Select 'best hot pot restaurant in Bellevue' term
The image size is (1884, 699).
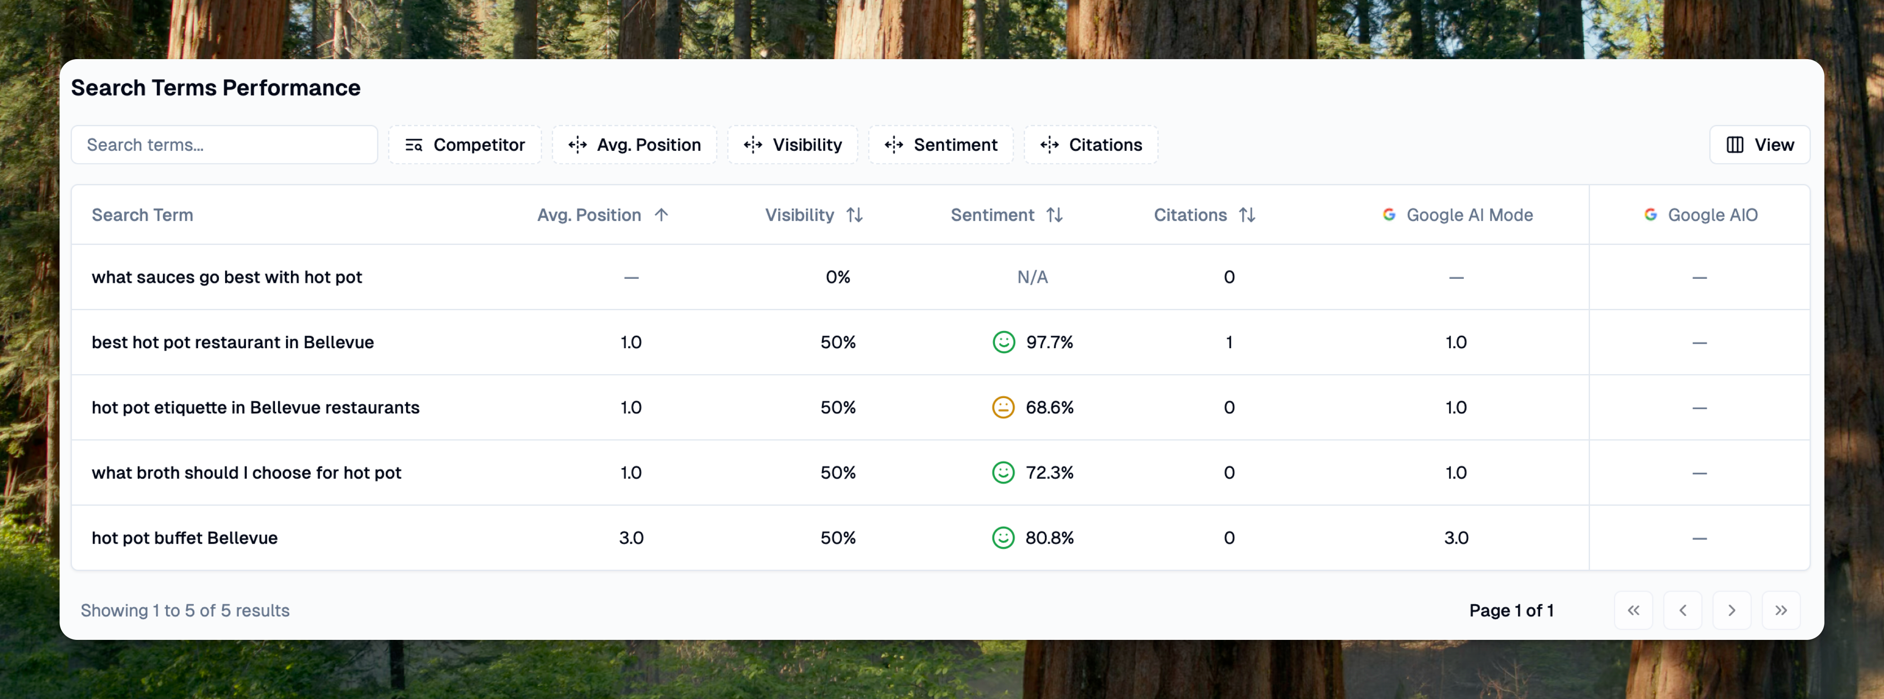[233, 342]
